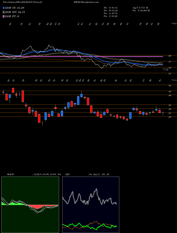Click the 29 price axis label
Image resolution: width=177 pixels, height=233 pixels.
pyautogui.click(x=170, y=117)
